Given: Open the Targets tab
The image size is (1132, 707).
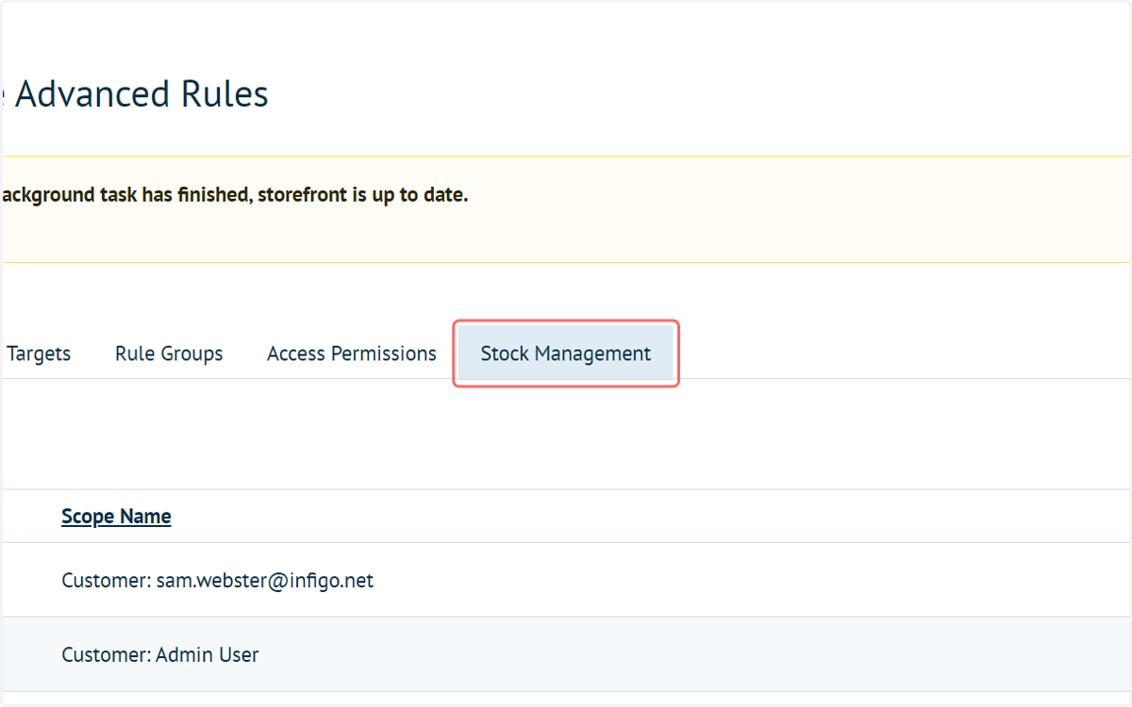Looking at the screenshot, I should coord(38,353).
